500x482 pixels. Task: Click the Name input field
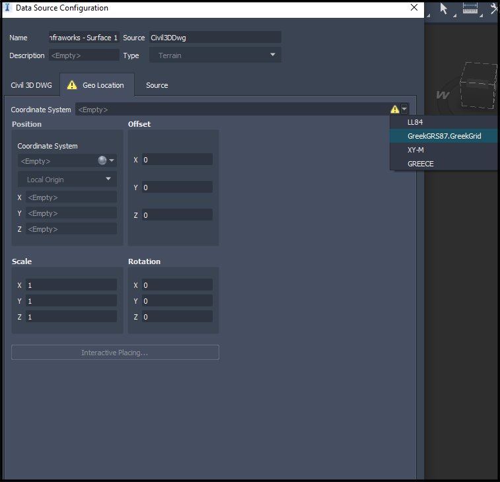(84, 37)
